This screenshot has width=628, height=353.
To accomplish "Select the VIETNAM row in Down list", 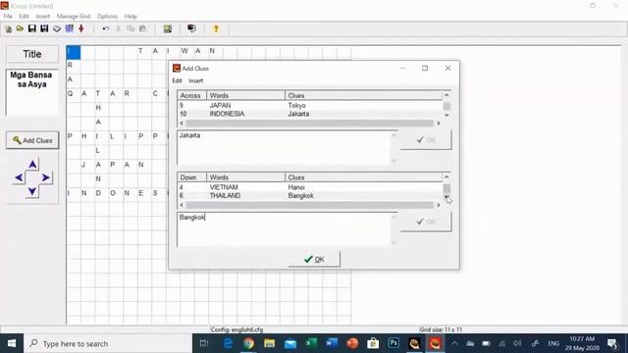I will [x=310, y=187].
